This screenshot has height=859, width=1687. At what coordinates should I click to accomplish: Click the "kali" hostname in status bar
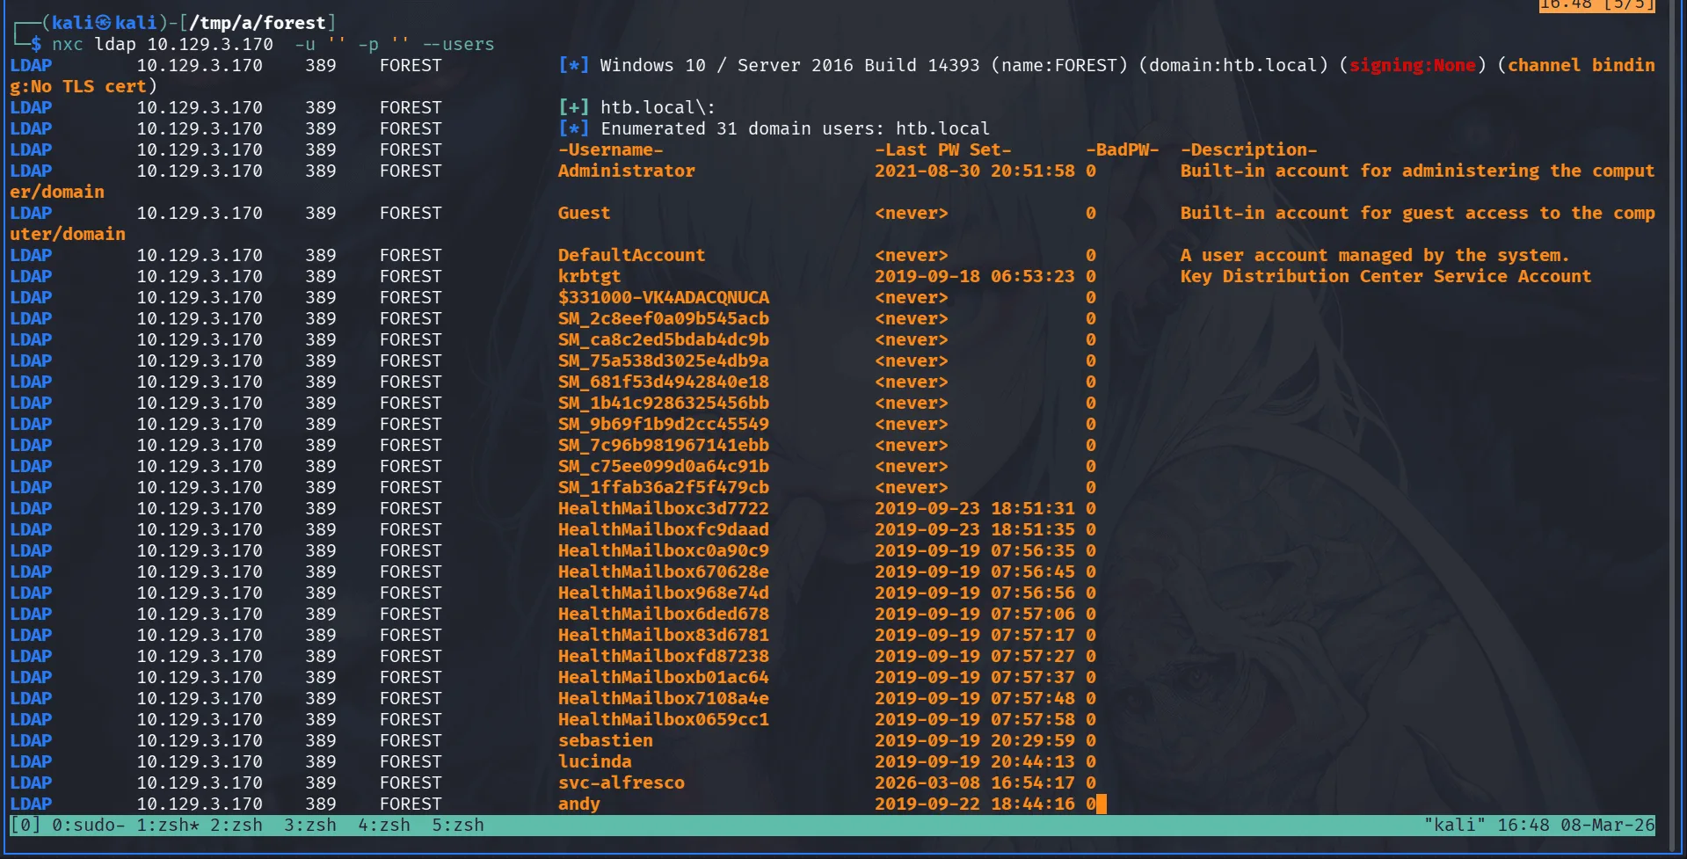coord(1455,825)
